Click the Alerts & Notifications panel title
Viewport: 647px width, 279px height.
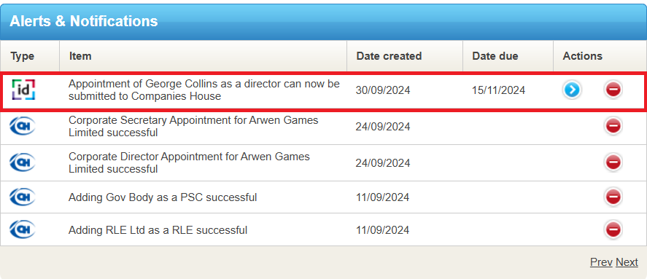pyautogui.click(x=84, y=21)
